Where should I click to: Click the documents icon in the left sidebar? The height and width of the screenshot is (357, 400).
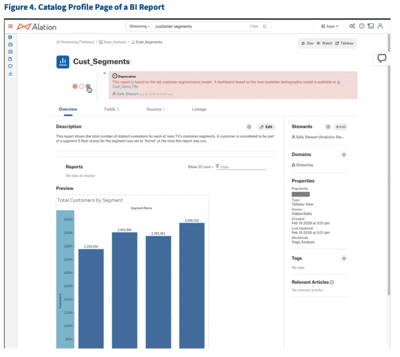10,58
